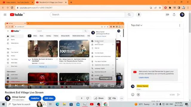Open the Windows Start menu
191x107 pixels.
tap(3, 104)
